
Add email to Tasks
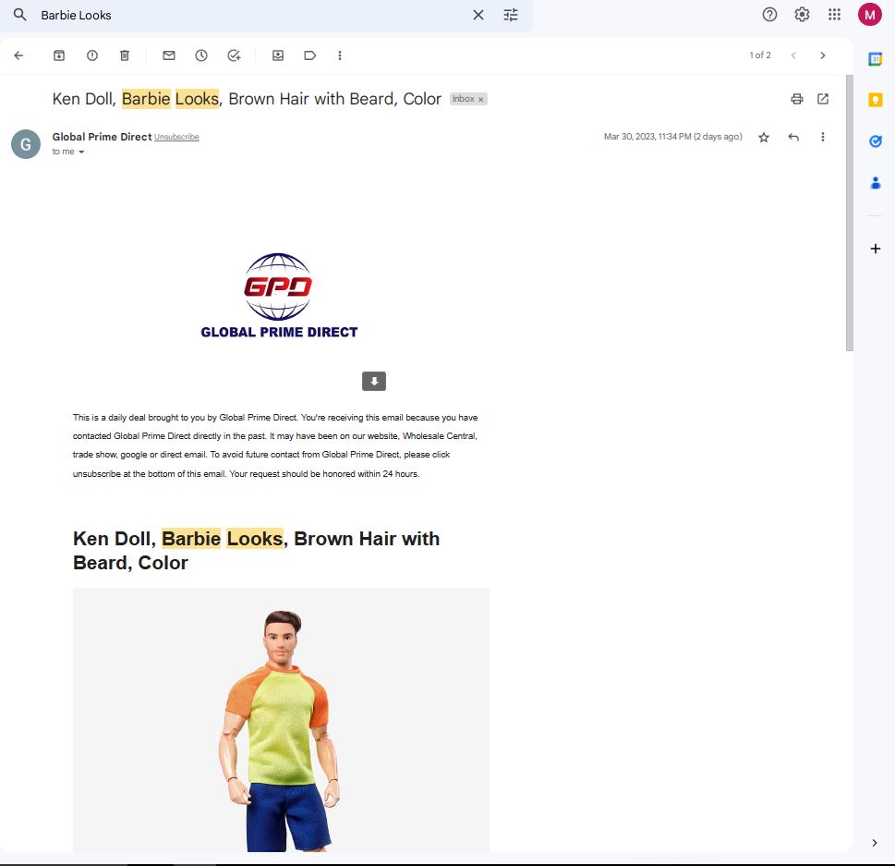click(x=234, y=55)
